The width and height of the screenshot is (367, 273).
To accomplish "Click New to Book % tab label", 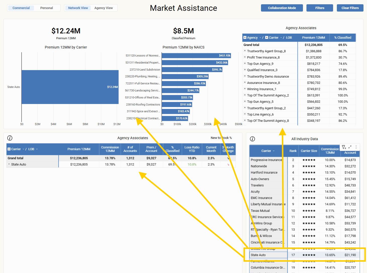I will point(221,138).
